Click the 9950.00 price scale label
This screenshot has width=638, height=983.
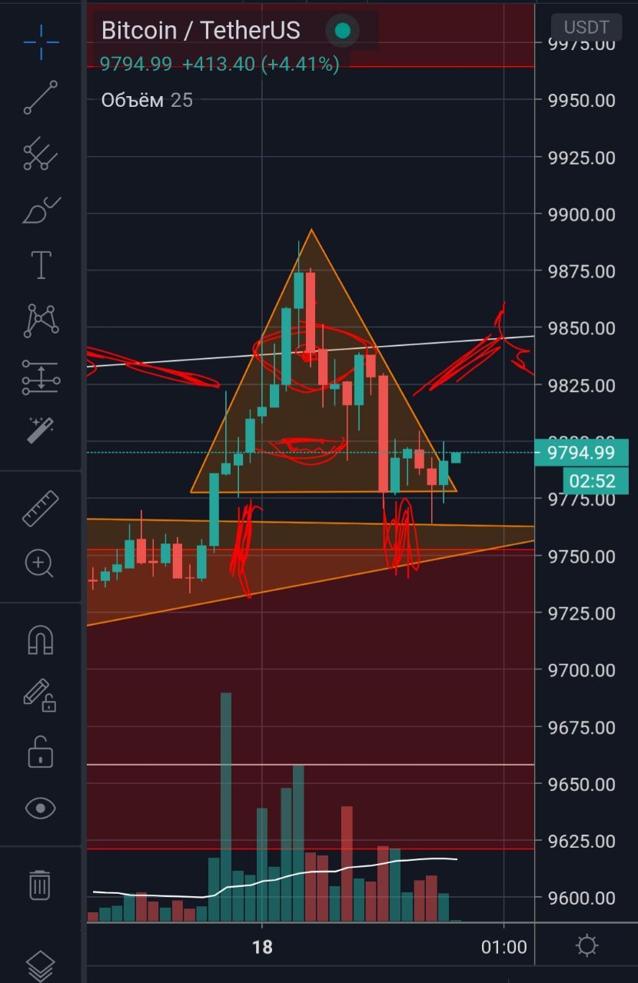[581, 101]
